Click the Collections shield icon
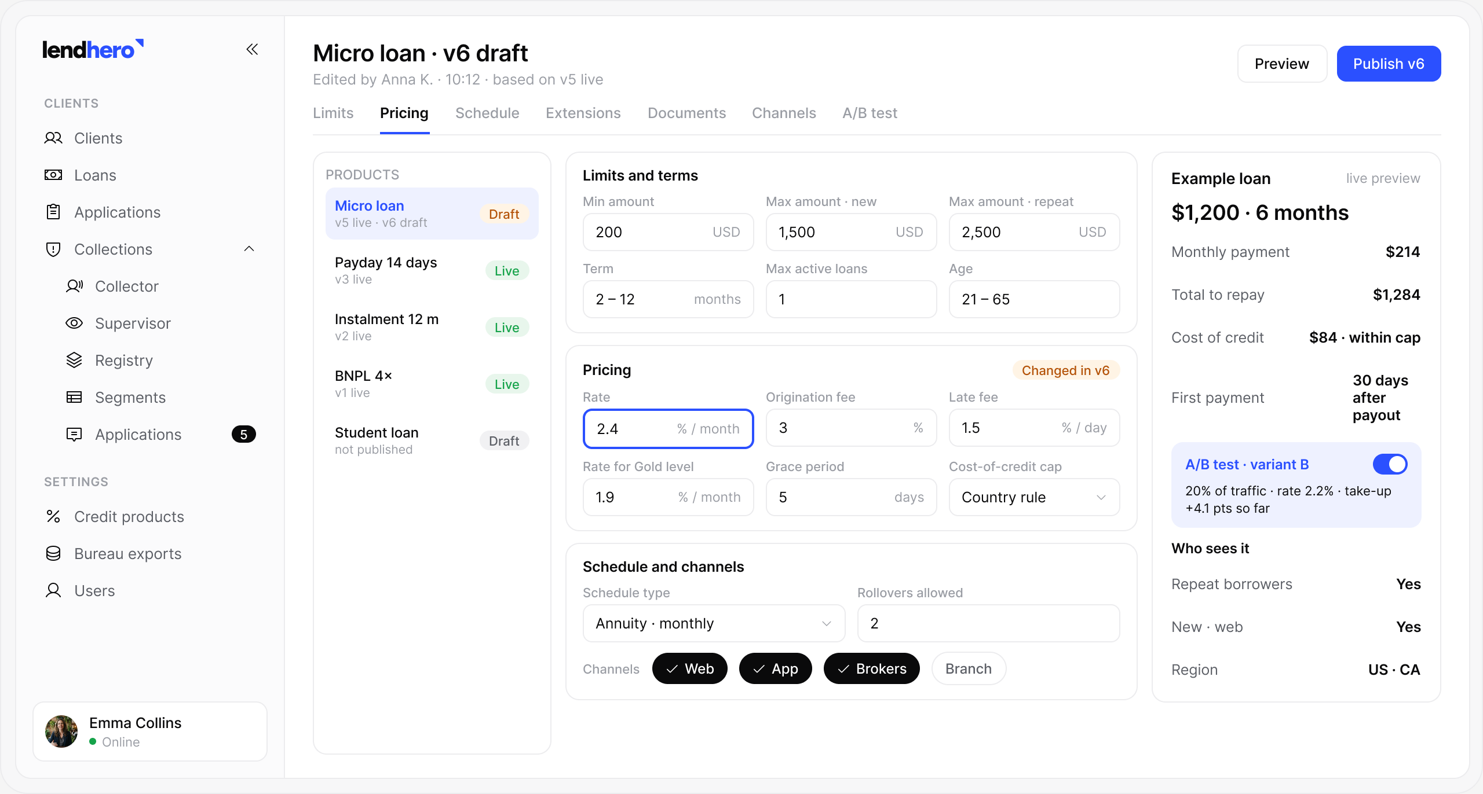 53,249
